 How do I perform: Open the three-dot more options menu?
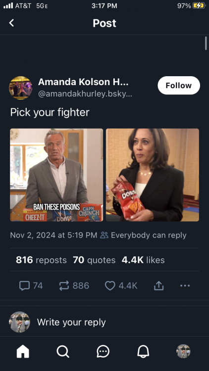(x=185, y=285)
